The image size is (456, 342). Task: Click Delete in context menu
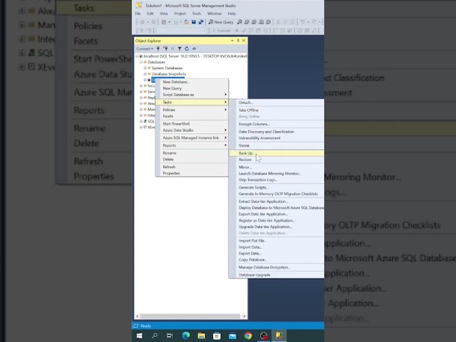pyautogui.click(x=192, y=160)
